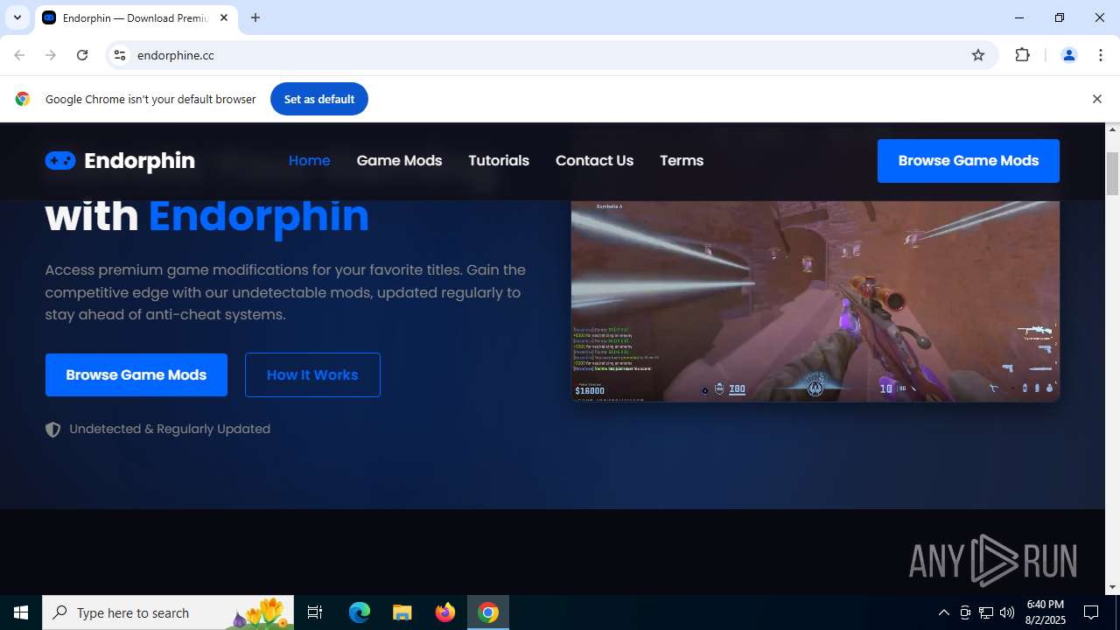Open the tab search dropdown arrow
This screenshot has width=1120, height=630.
[x=17, y=17]
